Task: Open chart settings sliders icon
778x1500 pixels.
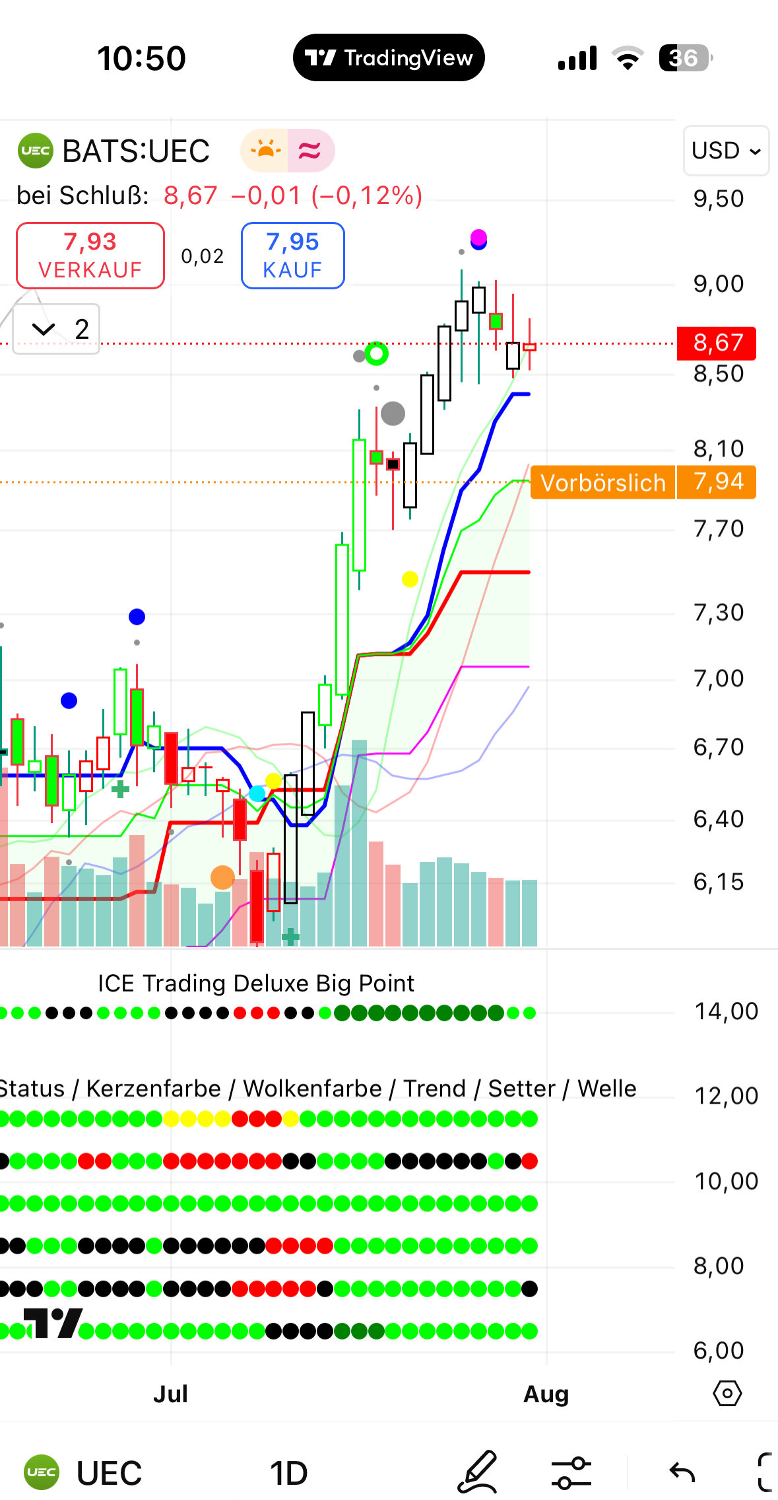Action: (x=571, y=1472)
